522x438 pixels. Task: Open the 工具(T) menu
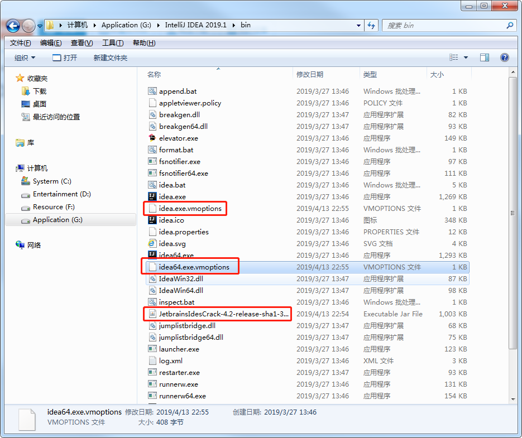tap(113, 43)
